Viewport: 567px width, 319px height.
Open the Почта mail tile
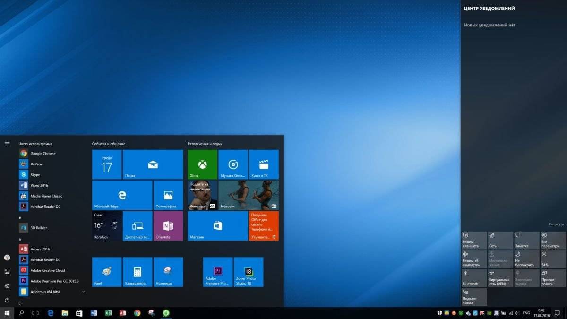coord(153,164)
